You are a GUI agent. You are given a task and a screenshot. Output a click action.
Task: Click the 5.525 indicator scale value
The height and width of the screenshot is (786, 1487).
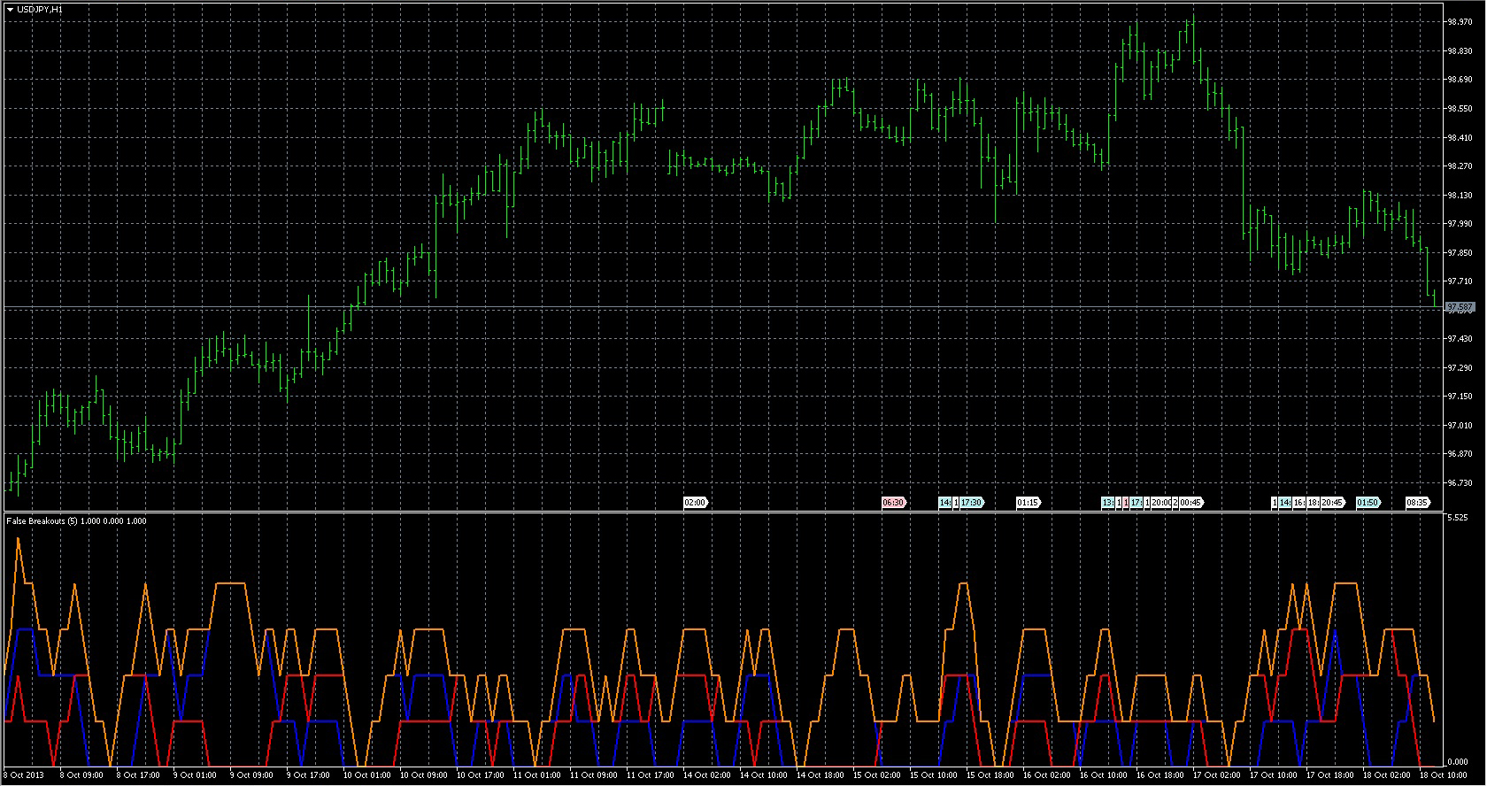click(1456, 517)
